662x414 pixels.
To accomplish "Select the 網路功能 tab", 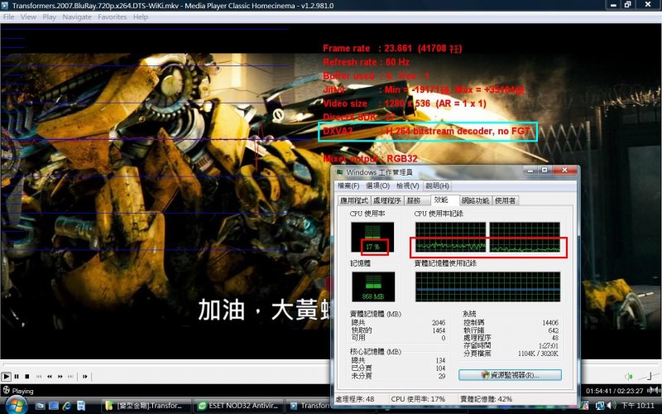I will coord(476,200).
